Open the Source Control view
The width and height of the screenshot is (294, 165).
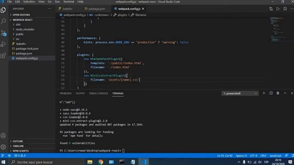tap(4, 33)
